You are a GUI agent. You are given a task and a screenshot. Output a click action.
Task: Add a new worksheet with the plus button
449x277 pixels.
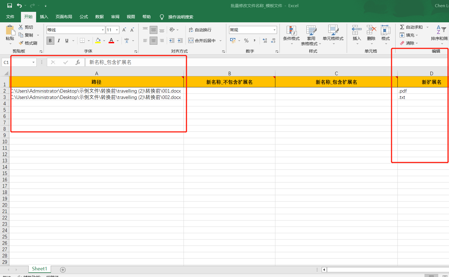pos(63,269)
